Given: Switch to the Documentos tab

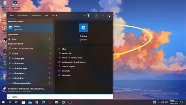Looking at the screenshot, I should [36, 15].
